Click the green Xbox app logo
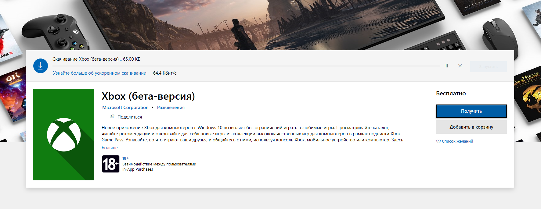This screenshot has width=541, height=209. pos(64,135)
